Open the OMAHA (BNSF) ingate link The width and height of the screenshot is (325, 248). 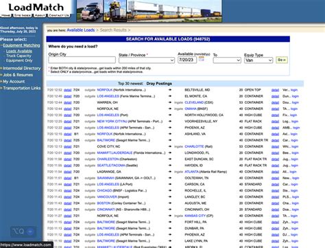tap(191, 109)
